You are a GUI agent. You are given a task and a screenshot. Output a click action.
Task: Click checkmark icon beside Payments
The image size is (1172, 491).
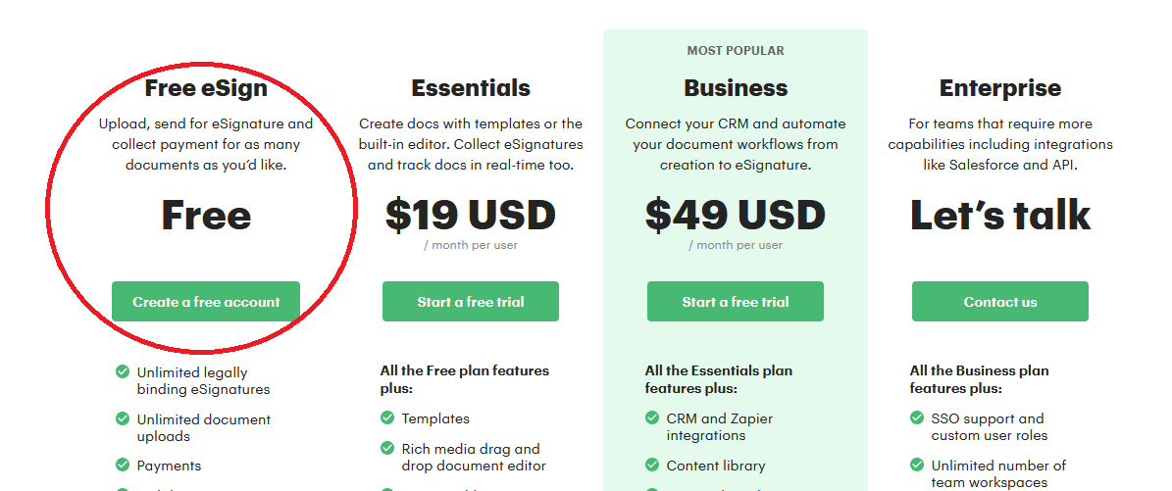[x=123, y=465]
